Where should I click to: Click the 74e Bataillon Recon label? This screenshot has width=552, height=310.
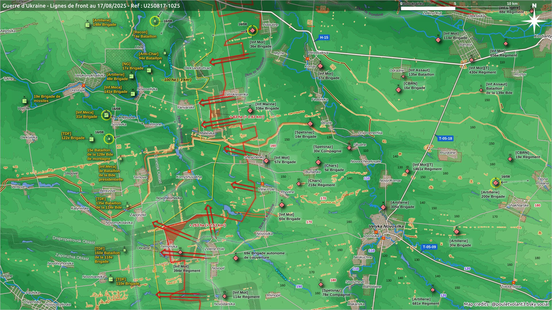click(145, 34)
